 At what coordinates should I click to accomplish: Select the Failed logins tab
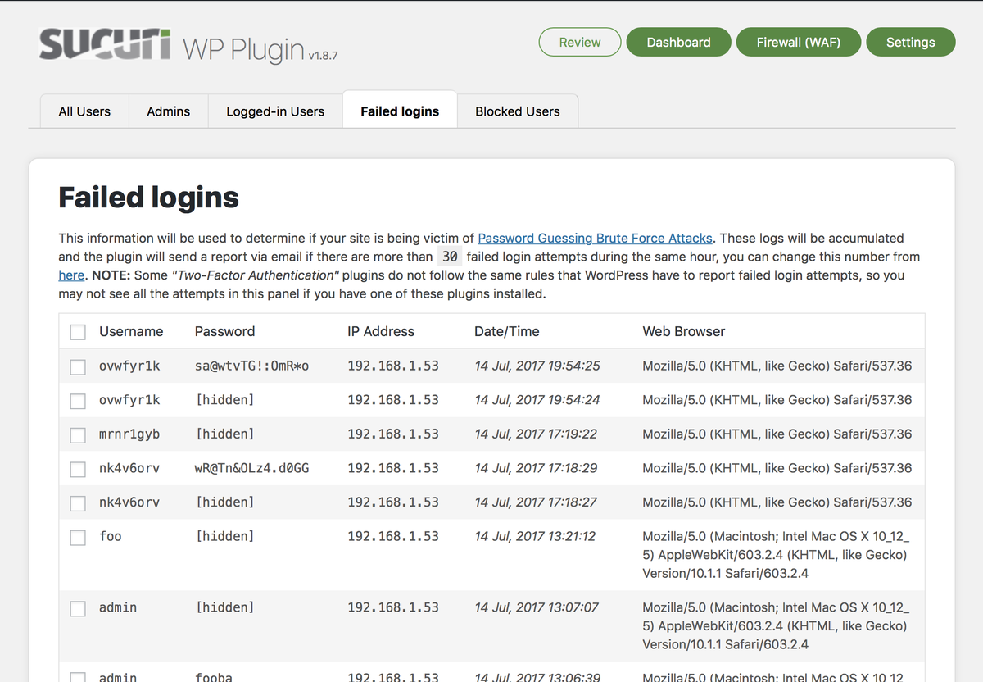coord(400,111)
